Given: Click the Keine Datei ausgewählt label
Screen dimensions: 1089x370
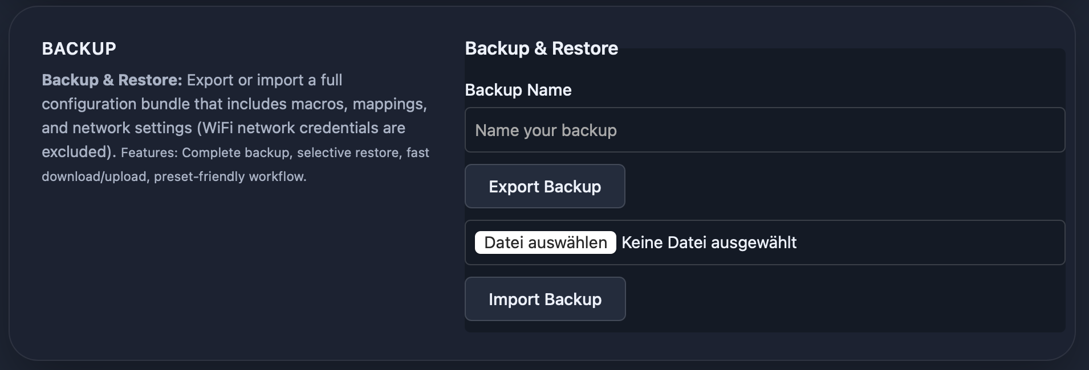Looking at the screenshot, I should pos(709,242).
